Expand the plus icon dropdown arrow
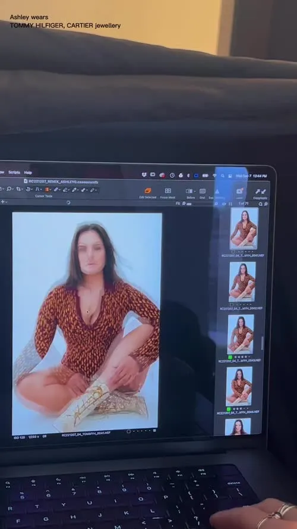The height and width of the screenshot is (529, 297). 6,202
